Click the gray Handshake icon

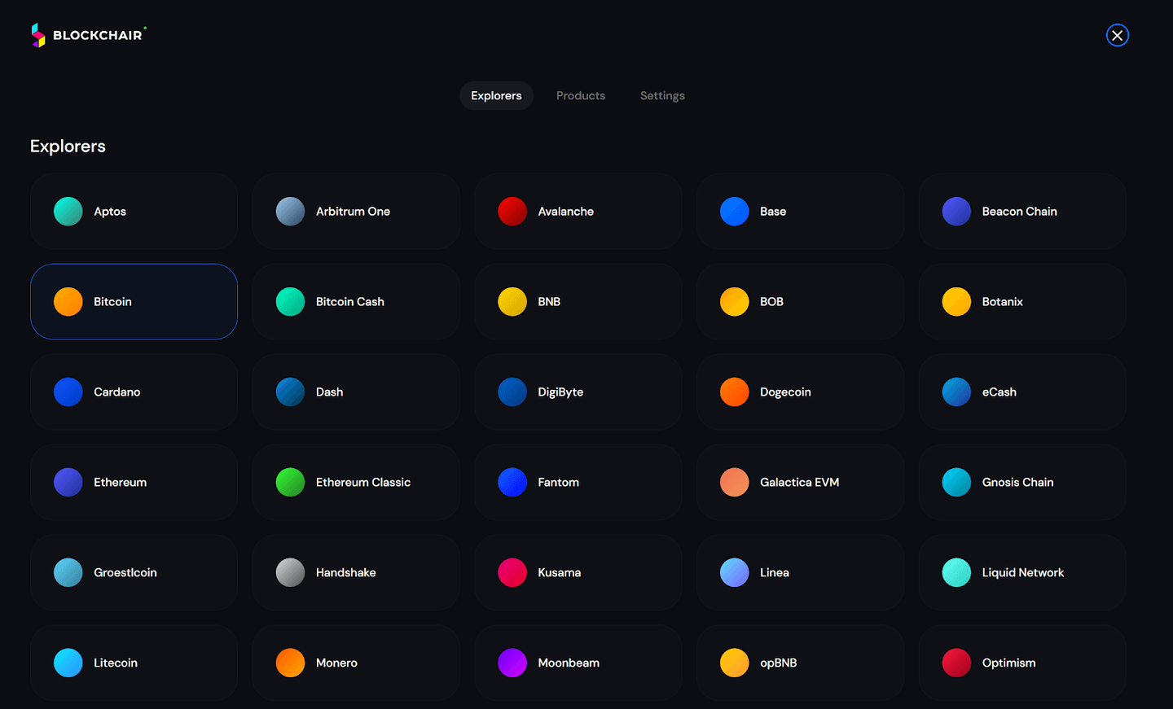[290, 572]
